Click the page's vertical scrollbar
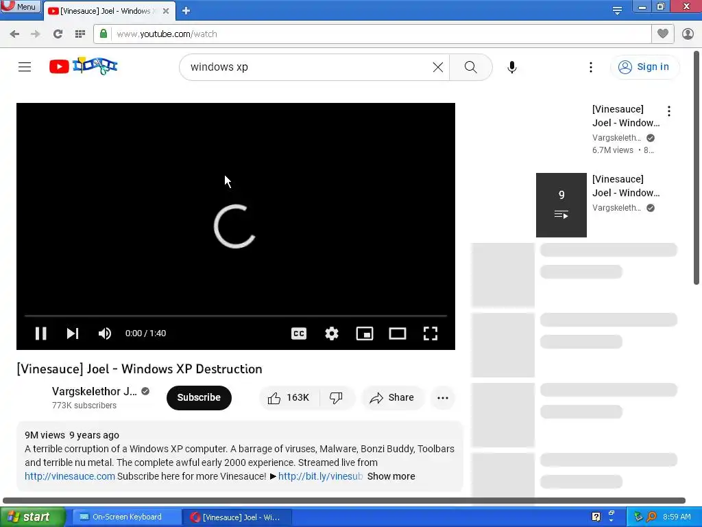This screenshot has width=702, height=527. tap(697, 167)
